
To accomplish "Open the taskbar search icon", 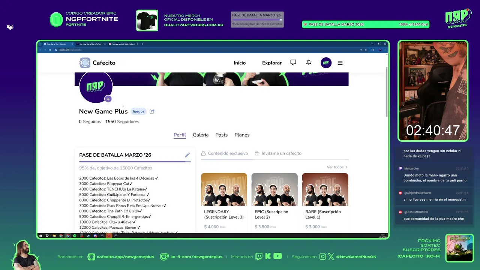I will [47, 236].
